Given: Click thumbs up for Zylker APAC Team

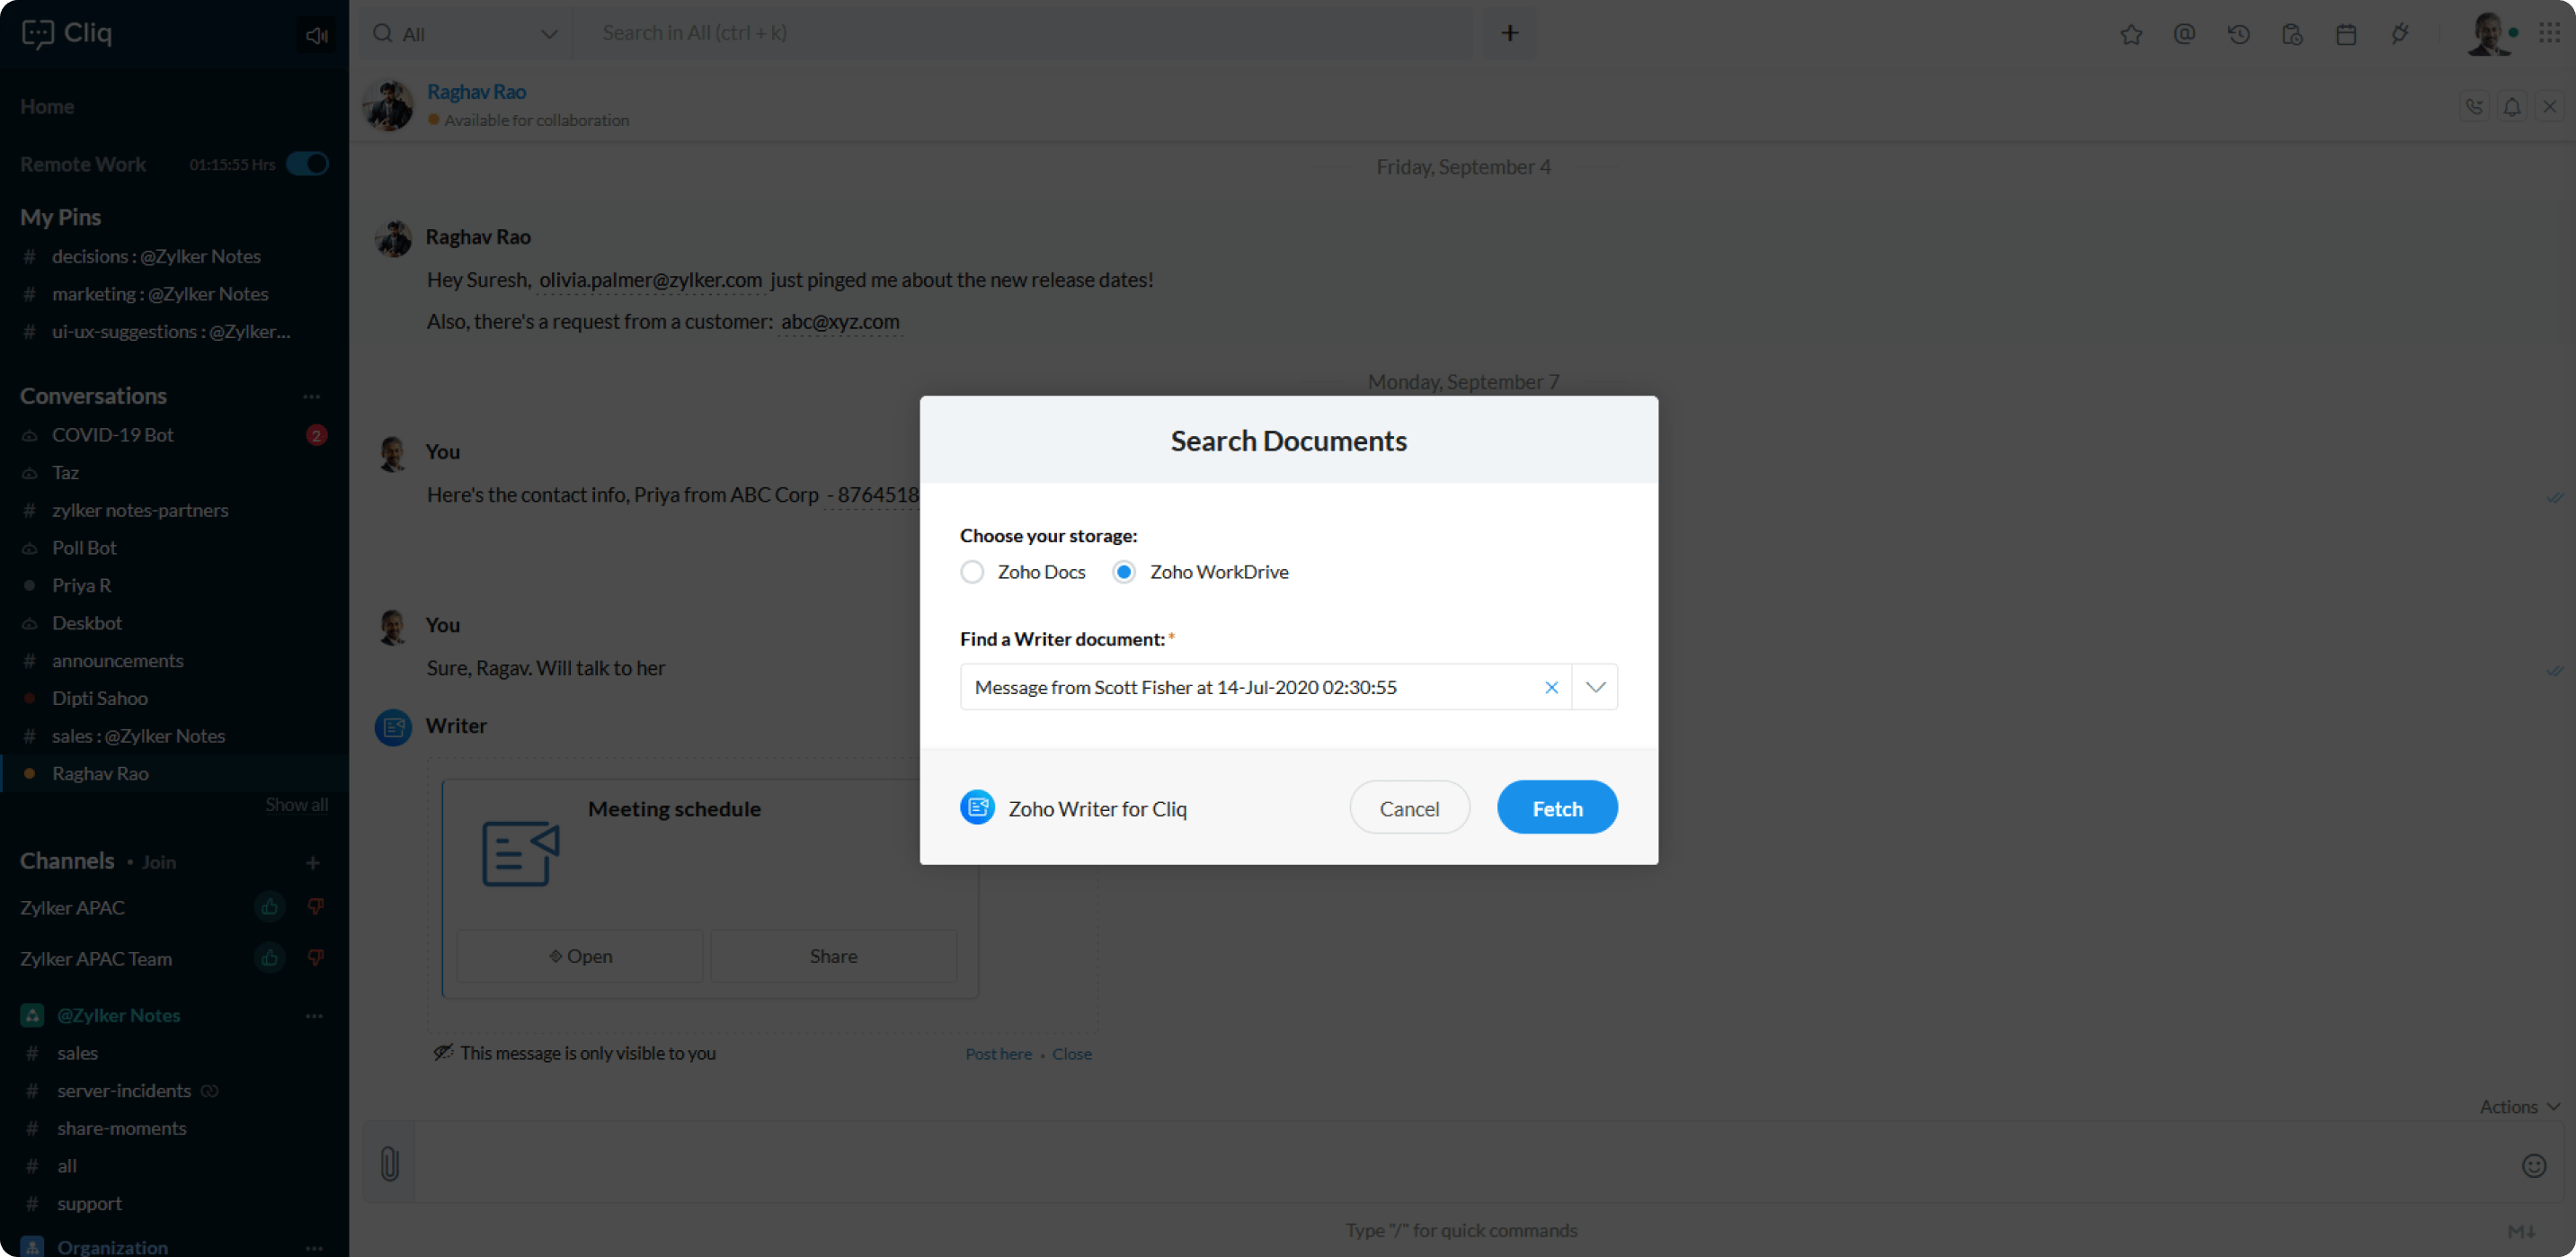Looking at the screenshot, I should point(269,958).
